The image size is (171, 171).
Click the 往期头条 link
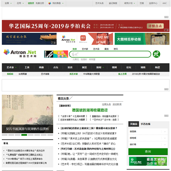pos(106,104)
